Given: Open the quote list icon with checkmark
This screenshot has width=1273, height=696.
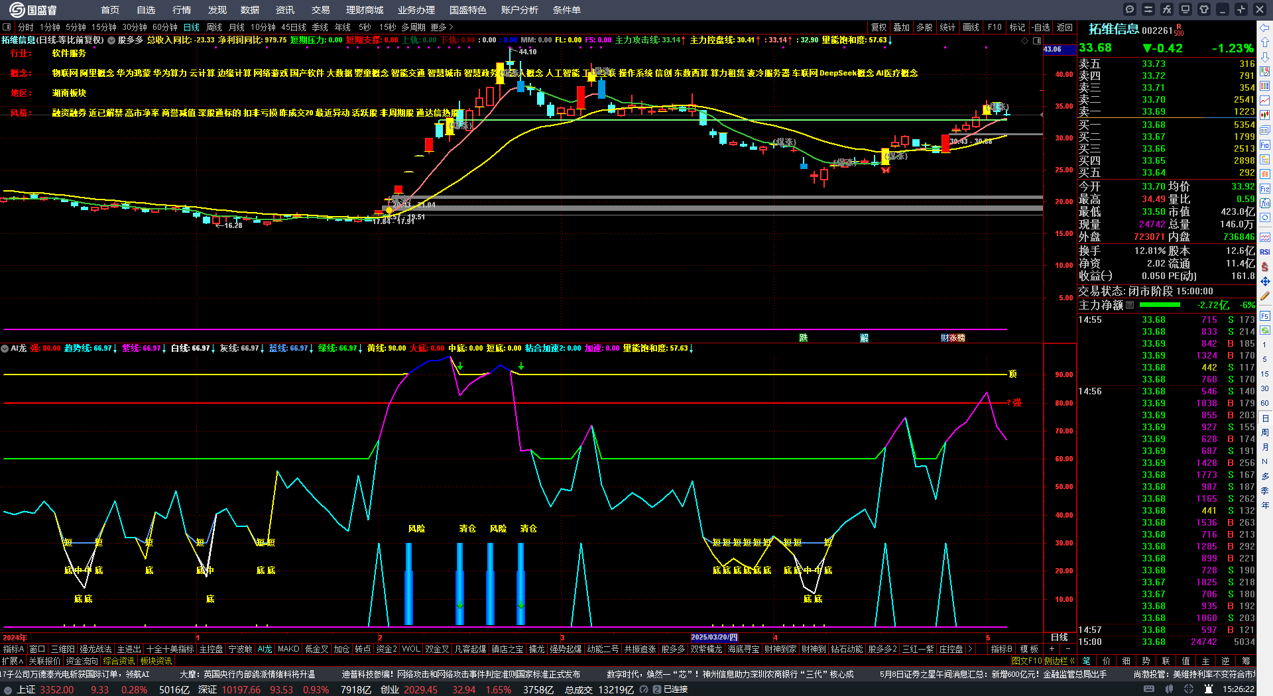Looking at the screenshot, I should coord(1265,72).
